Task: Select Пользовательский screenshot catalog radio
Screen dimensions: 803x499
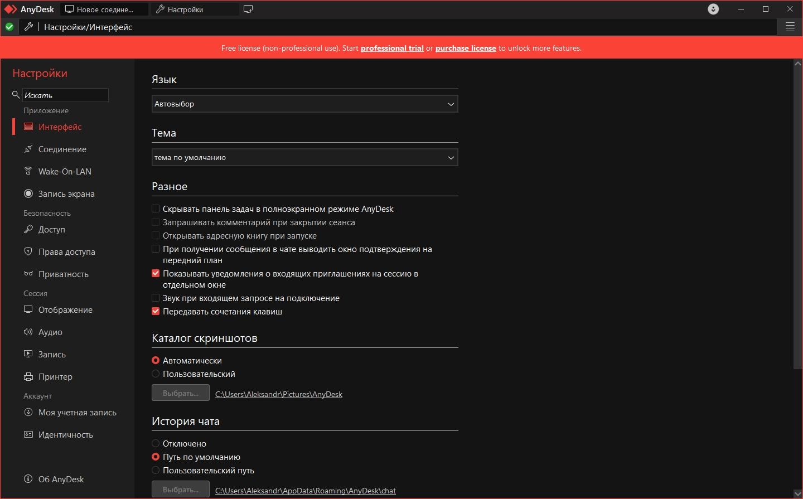Action: point(156,374)
